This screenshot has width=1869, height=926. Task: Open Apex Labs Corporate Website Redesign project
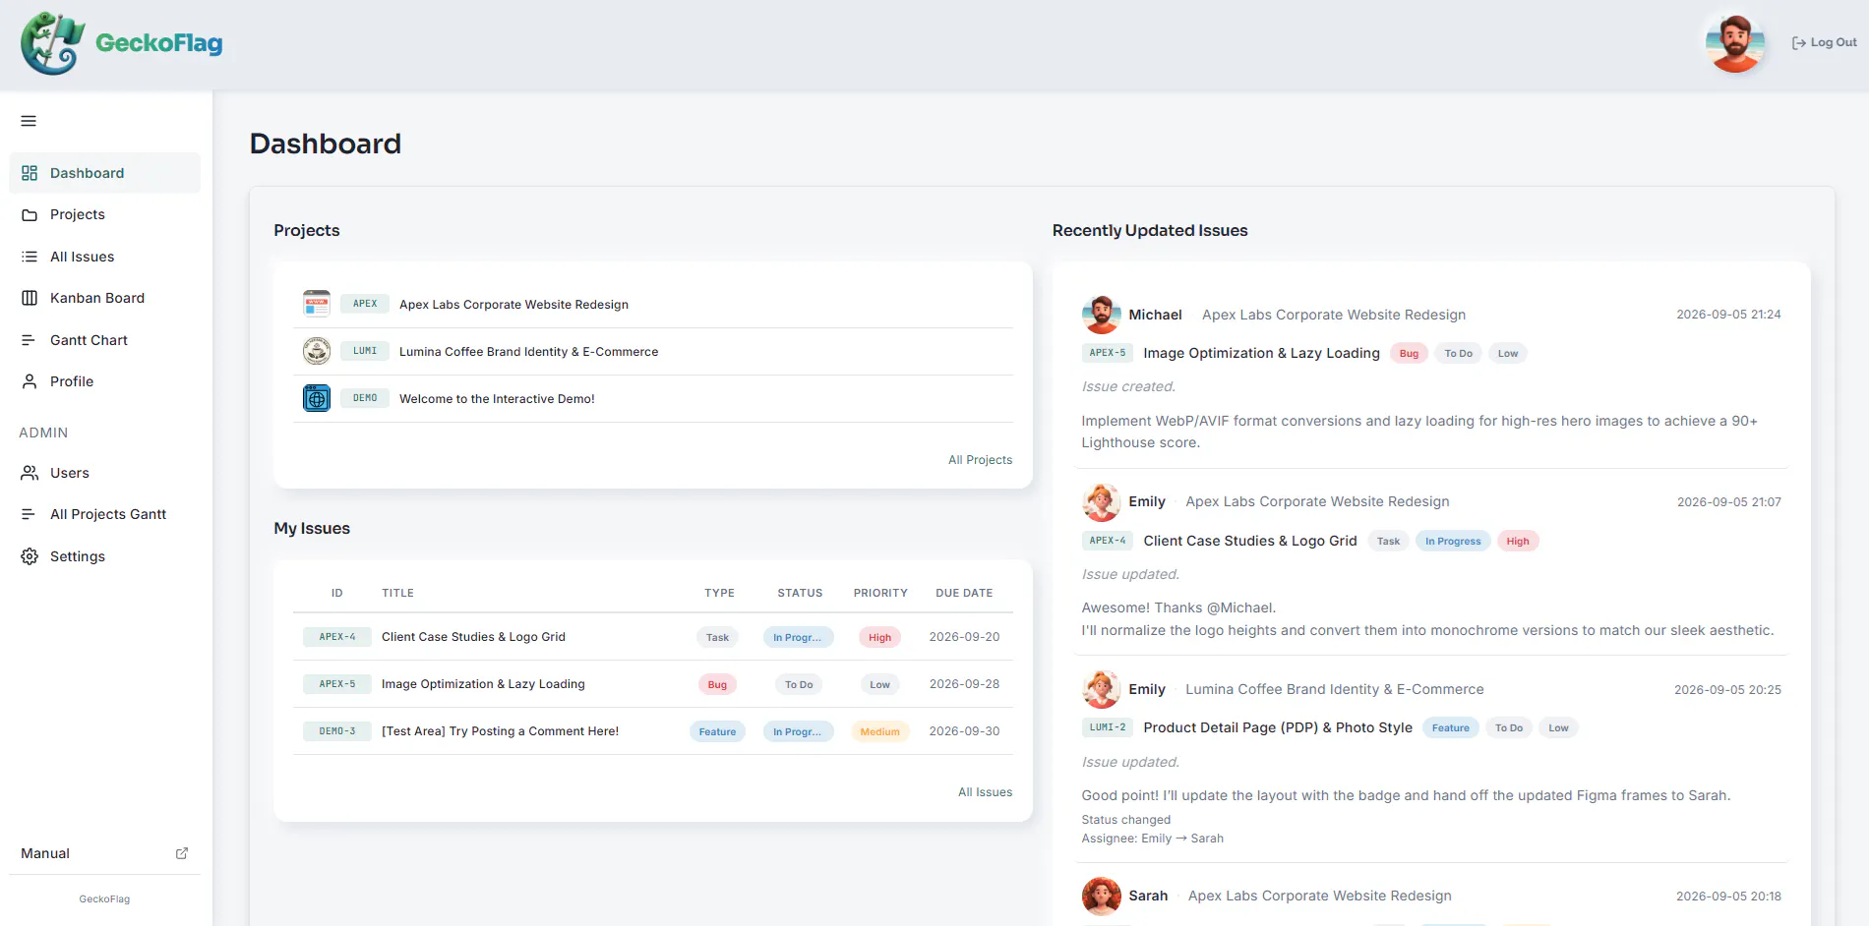point(513,305)
